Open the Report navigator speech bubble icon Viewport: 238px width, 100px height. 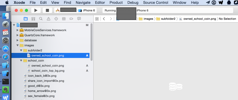pyautogui.click(x=79, y=18)
